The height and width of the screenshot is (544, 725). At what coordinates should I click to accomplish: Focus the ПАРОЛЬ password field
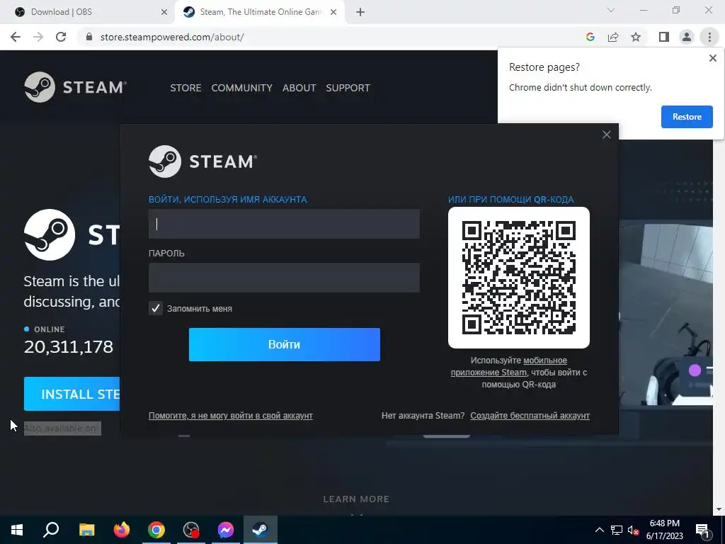284,278
